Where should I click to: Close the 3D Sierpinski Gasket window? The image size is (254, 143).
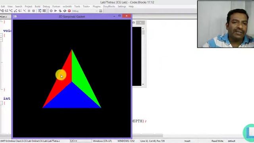(127, 16)
